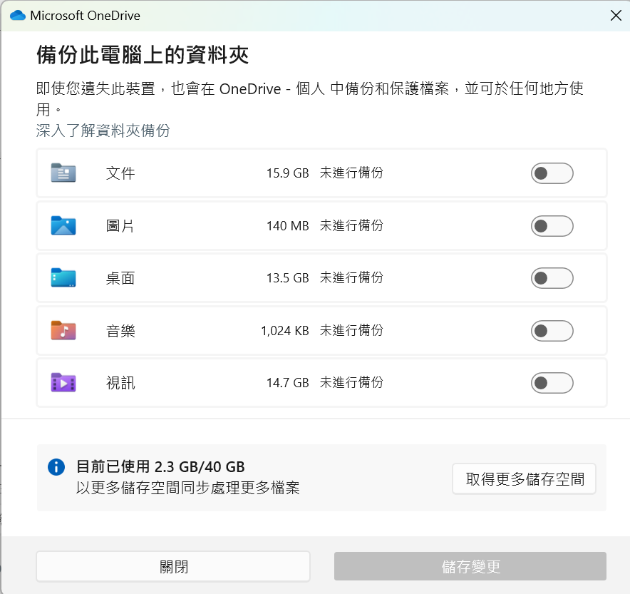Click the 15.9 GB size value
630x594 pixels.
click(x=288, y=173)
